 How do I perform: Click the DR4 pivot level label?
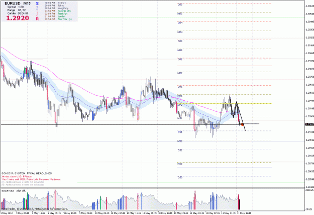[180, 23]
